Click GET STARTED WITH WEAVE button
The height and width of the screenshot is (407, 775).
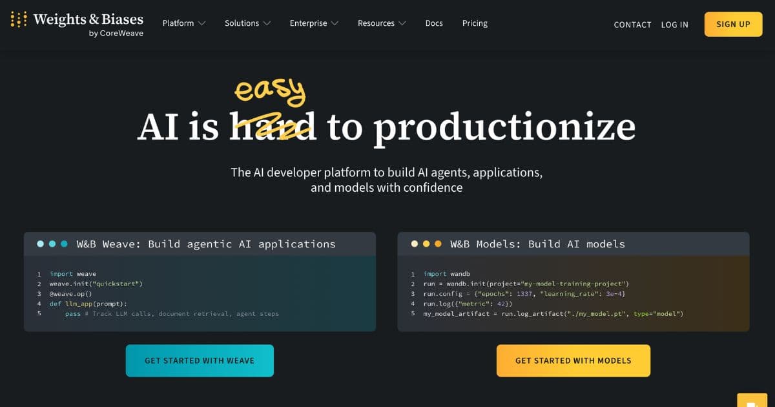(200, 360)
